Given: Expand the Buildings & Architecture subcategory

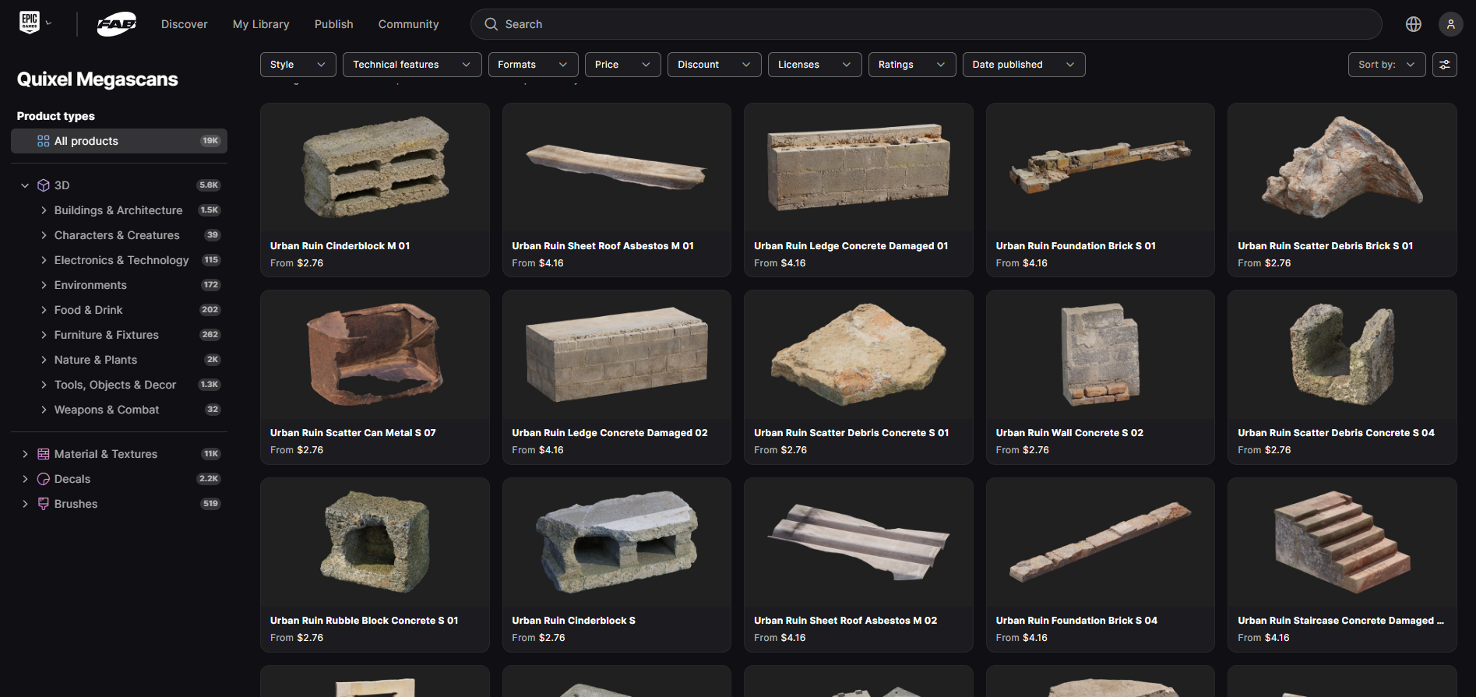Looking at the screenshot, I should coord(44,210).
